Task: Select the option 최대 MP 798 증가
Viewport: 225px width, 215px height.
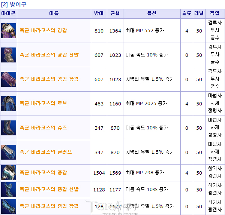Action: [145, 173]
